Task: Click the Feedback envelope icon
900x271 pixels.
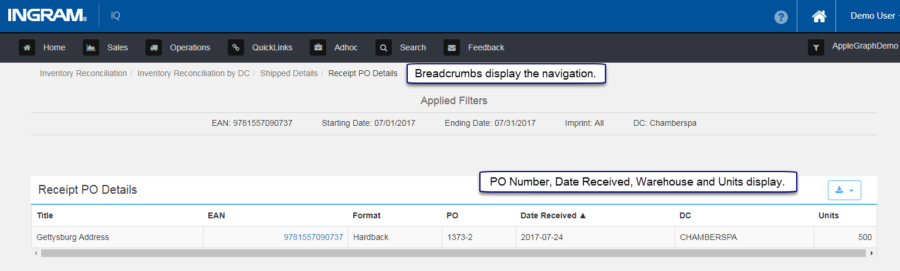Action: pos(452,47)
